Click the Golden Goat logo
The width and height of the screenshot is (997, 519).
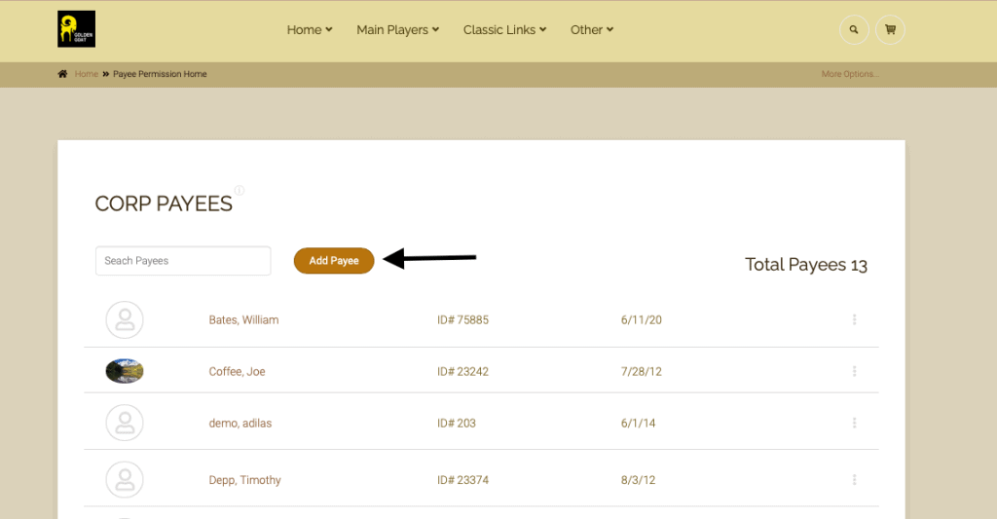click(76, 28)
